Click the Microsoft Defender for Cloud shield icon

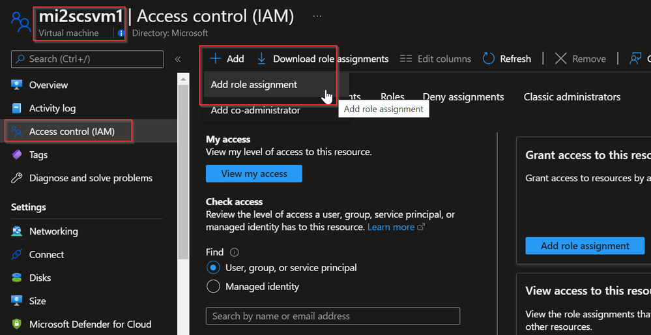(x=16, y=324)
